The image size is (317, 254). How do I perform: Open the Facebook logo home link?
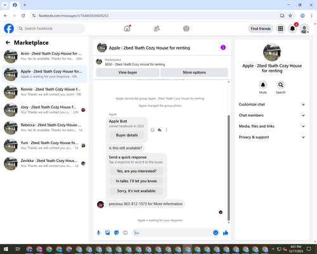coord(9,29)
